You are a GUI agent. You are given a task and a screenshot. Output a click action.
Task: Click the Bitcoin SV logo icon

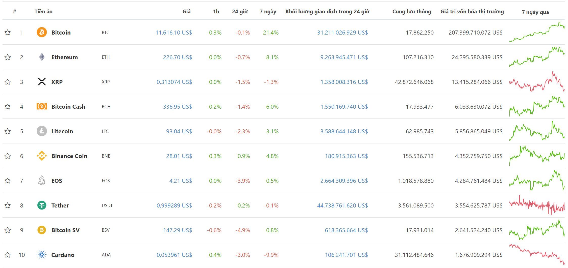42,230
